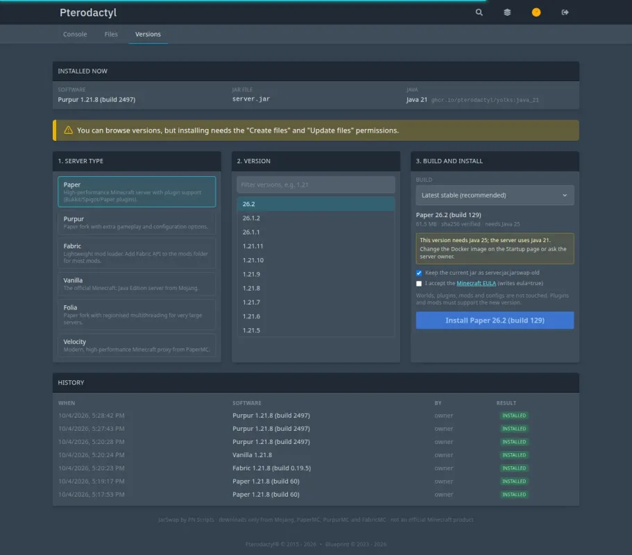This screenshot has width=632, height=555.
Task: Select version 26.2 in the list
Action: 316,204
